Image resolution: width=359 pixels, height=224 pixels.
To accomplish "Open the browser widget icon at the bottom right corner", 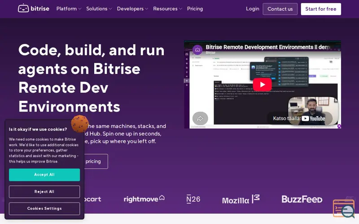I will click(x=344, y=208).
